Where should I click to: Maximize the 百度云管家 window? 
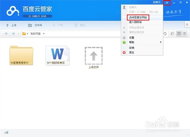click(x=180, y=2)
